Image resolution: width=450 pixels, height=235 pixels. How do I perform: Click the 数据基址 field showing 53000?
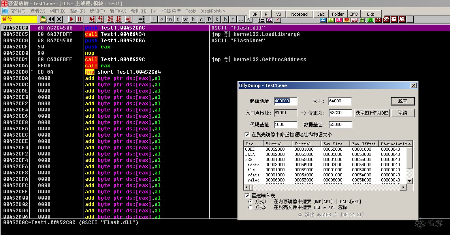pos(340,125)
